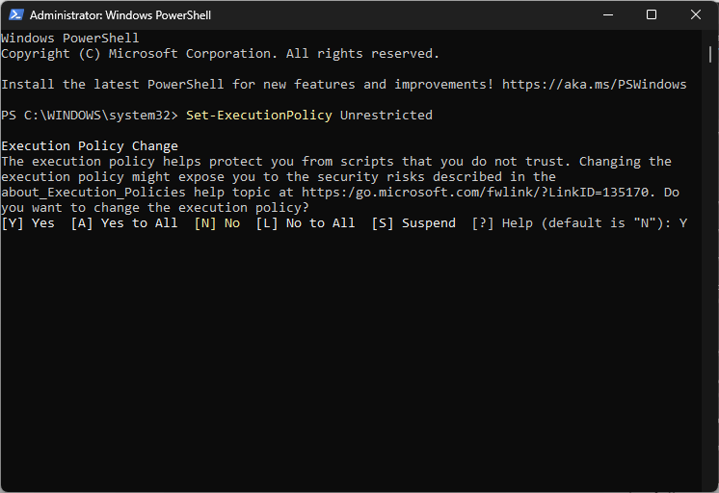Click the PS C:\WINDOWS\system32 prompt

tap(90, 115)
